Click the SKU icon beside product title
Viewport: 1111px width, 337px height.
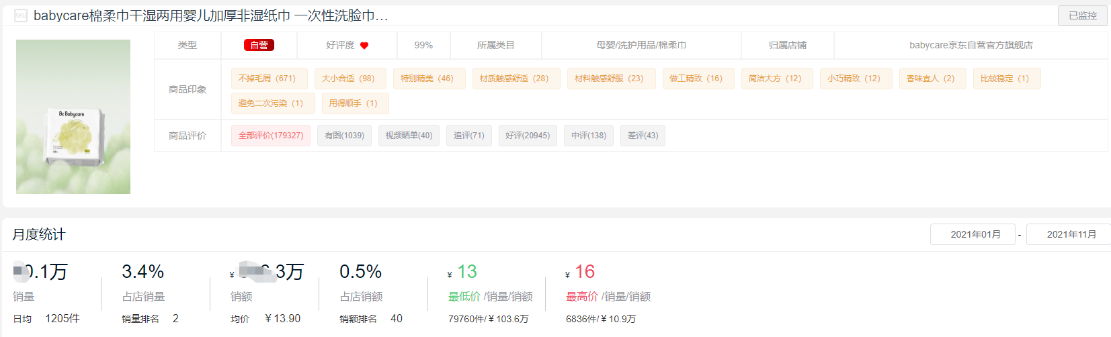point(21,15)
